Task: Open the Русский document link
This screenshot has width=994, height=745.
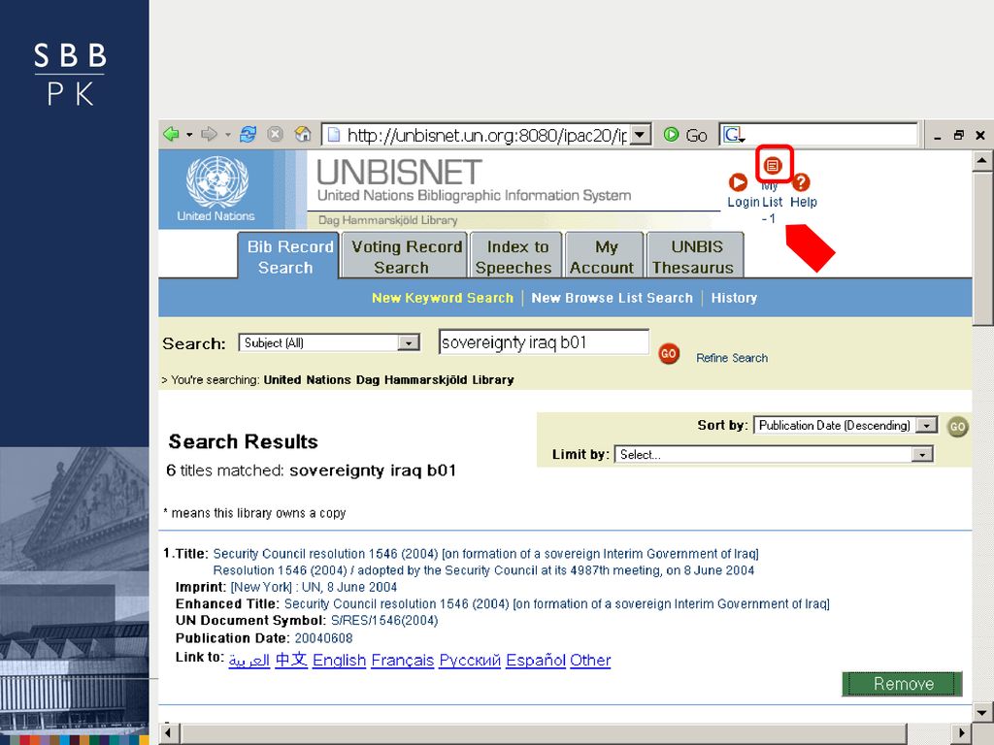Action: coord(470,660)
